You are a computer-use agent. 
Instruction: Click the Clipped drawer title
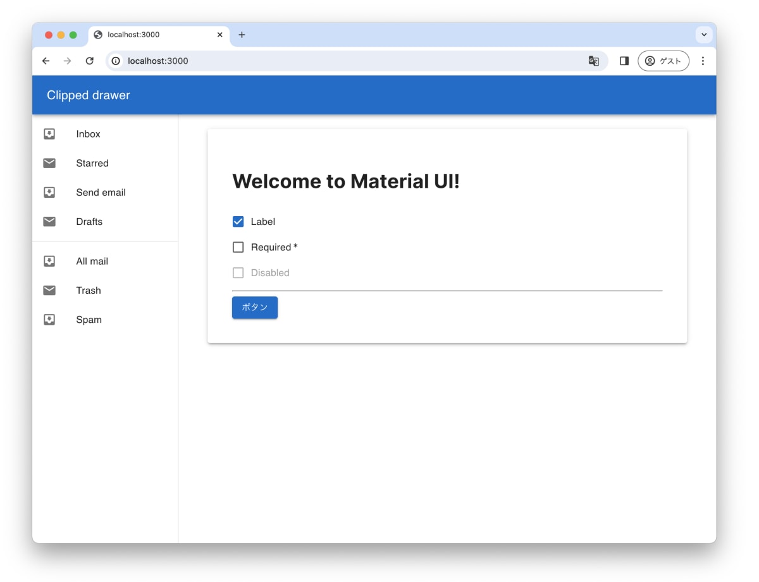[88, 95]
